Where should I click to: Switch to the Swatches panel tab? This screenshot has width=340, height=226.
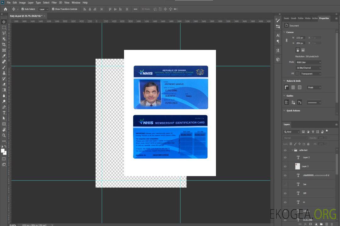[x=286, y=18]
